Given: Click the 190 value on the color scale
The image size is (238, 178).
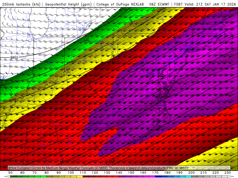Looking at the screenshot, I should coord(179,173).
